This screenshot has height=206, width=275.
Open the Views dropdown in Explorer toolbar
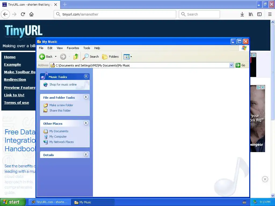pos(128,57)
